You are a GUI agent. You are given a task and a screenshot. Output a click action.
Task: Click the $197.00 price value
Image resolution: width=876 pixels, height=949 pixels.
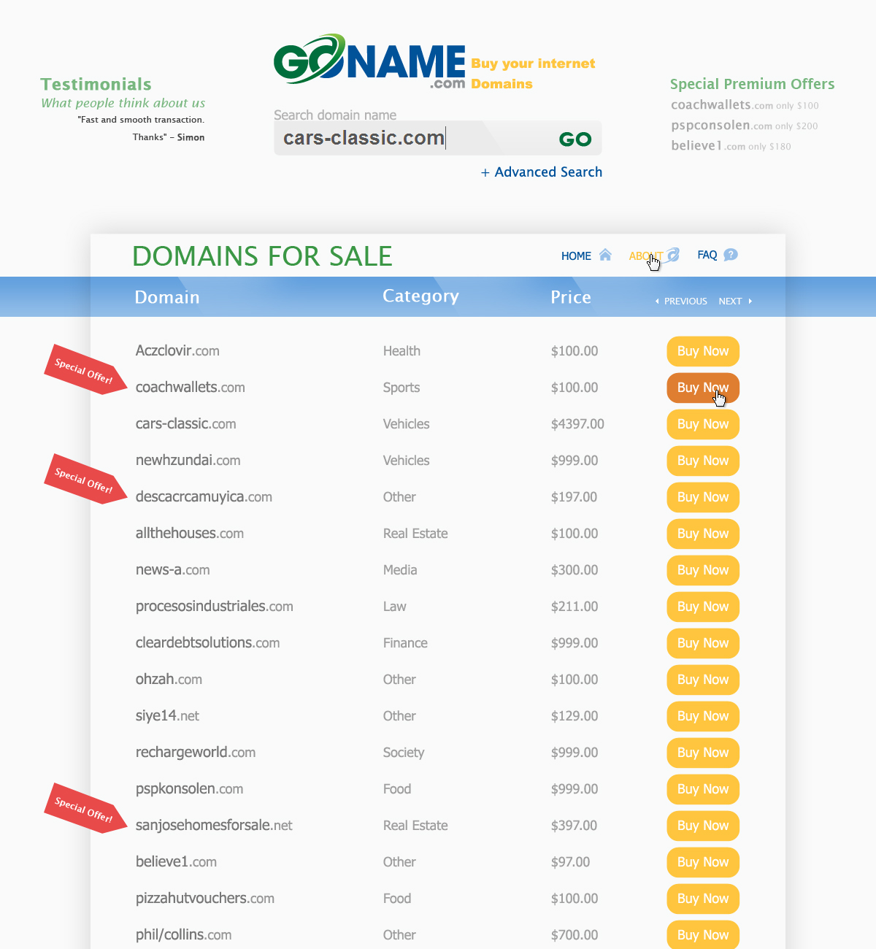tap(574, 497)
